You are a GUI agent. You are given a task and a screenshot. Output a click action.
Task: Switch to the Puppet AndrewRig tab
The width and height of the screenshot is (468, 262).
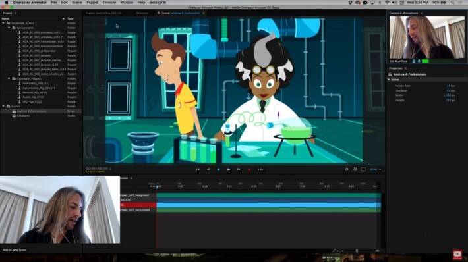click(x=103, y=13)
